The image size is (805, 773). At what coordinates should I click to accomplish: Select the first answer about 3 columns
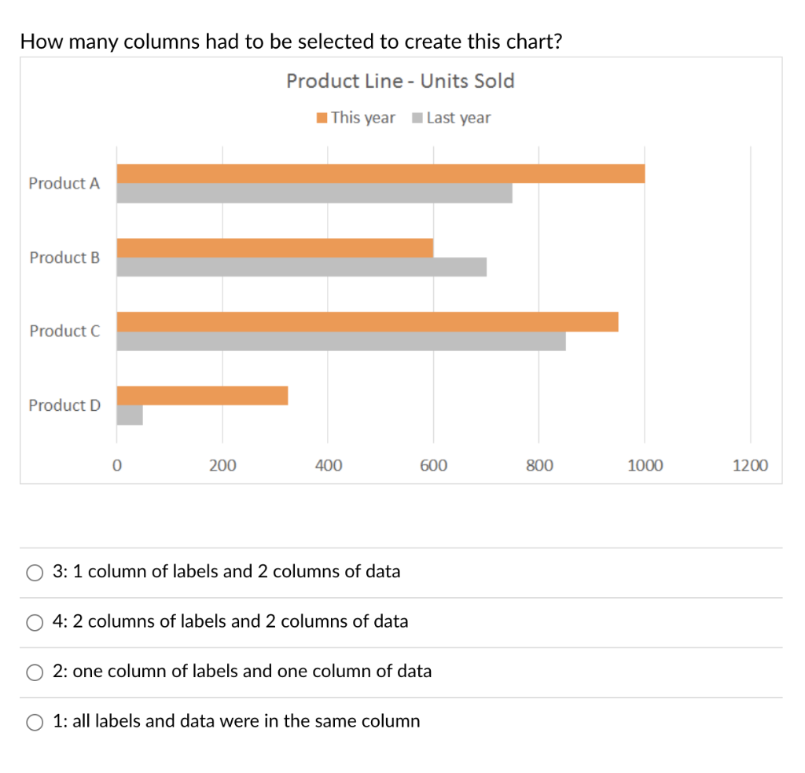35,572
